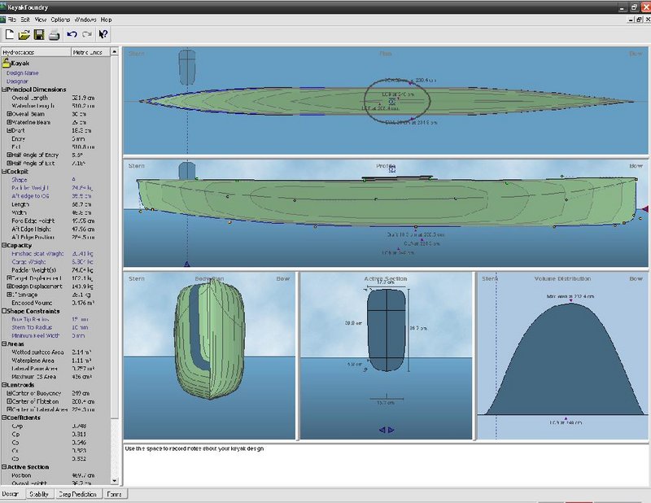Open the Options menu
This screenshot has height=503, width=651.
tap(60, 20)
